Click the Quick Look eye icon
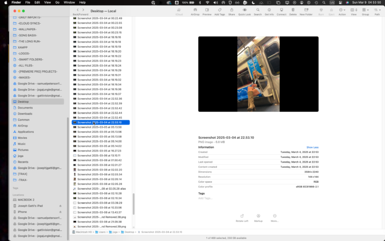Image resolution: width=385 pixels, height=241 pixels. 244,10
